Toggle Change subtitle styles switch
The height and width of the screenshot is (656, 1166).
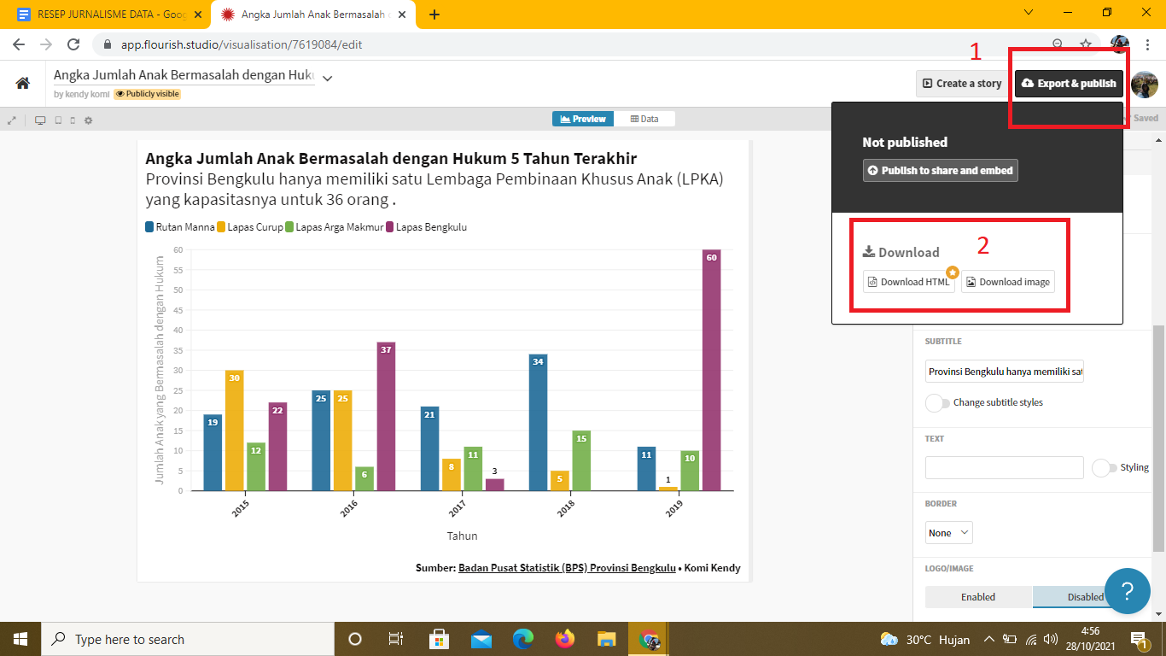[x=937, y=402]
